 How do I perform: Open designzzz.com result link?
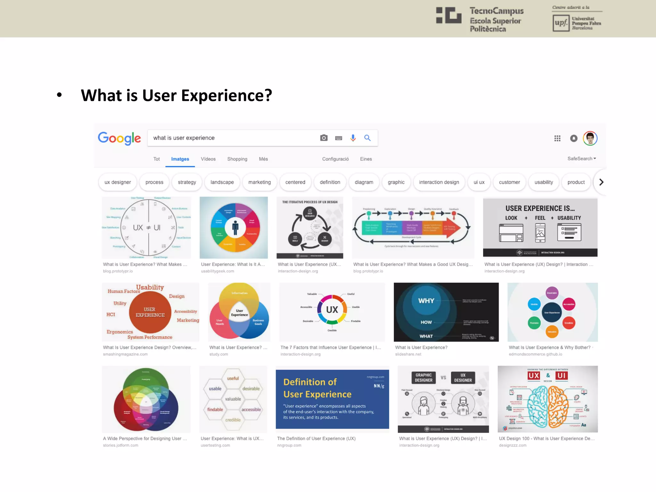512,446
